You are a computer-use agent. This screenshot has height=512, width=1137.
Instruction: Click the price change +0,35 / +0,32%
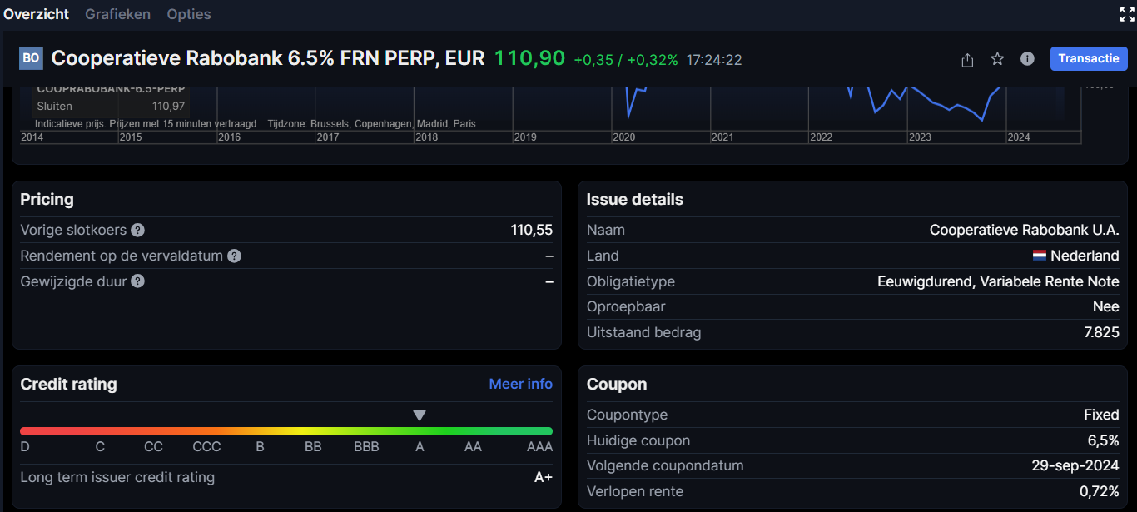626,60
